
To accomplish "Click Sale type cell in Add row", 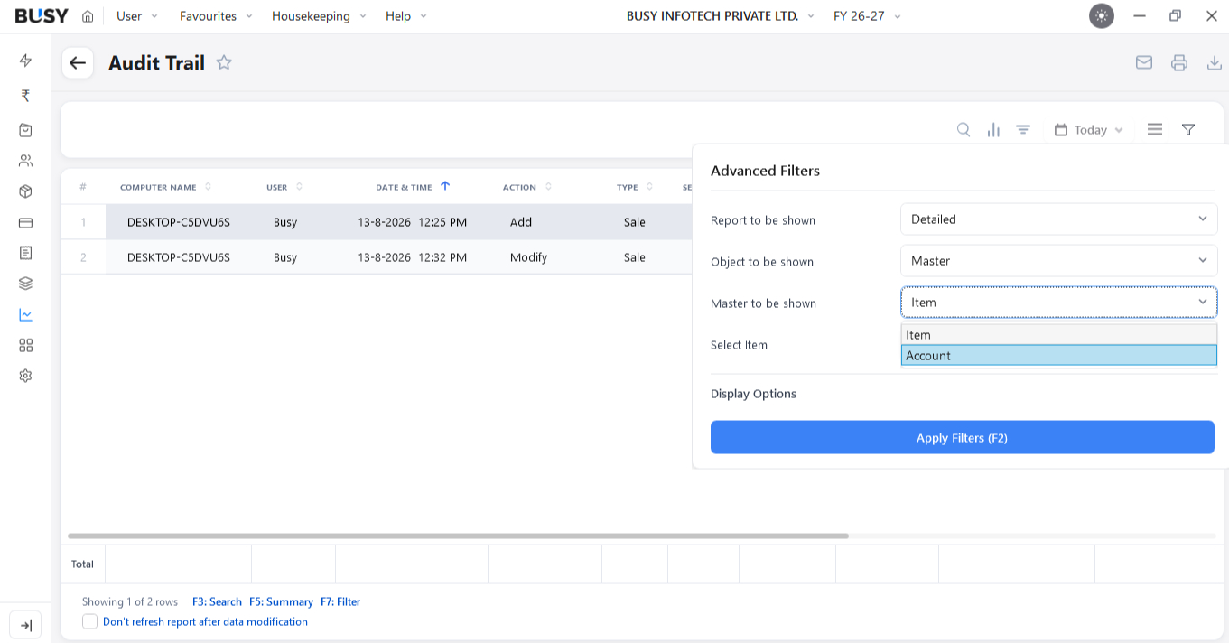I will pos(635,222).
